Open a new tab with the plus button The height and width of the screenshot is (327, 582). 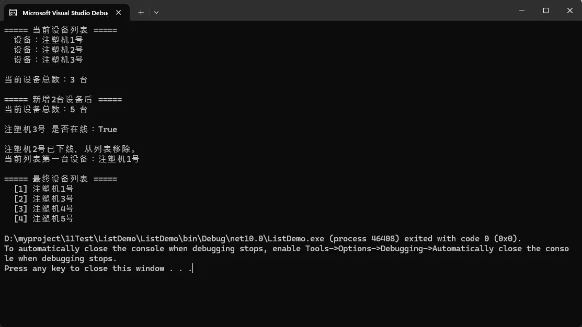click(141, 13)
